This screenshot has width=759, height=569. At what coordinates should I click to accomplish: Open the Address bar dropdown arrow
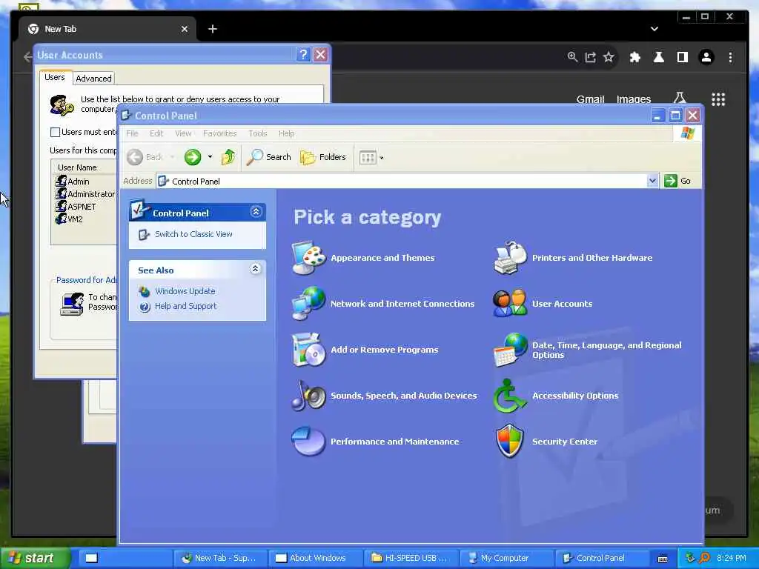pos(652,181)
